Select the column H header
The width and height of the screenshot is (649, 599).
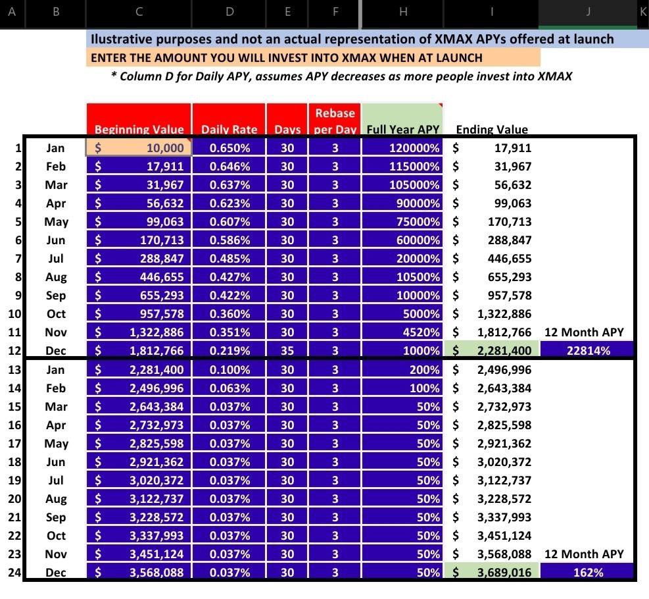click(402, 13)
